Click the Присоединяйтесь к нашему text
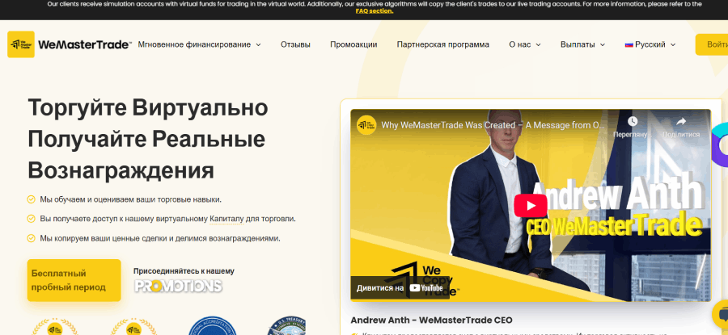 (184, 271)
